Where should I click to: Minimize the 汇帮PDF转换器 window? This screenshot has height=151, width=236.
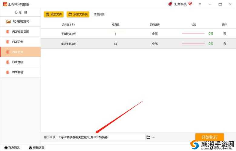(210, 4)
